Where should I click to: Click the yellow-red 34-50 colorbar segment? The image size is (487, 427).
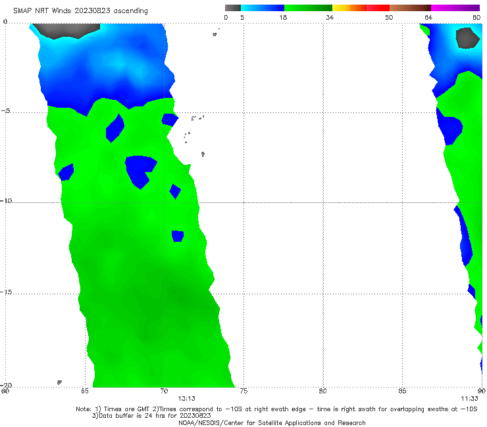pyautogui.click(x=361, y=8)
